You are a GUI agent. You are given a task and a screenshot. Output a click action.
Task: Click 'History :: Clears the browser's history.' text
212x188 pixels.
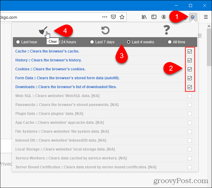pos(48,60)
